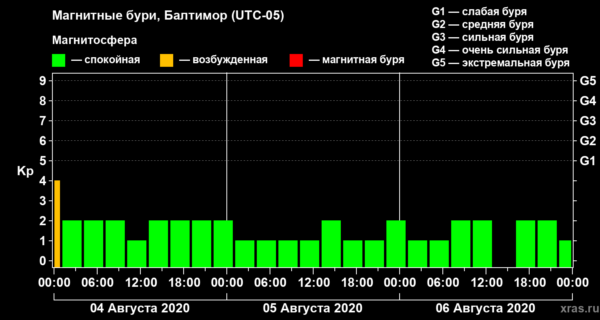Click the '— возбужденная' legend text
This screenshot has width=600, height=320.
pos(223,60)
